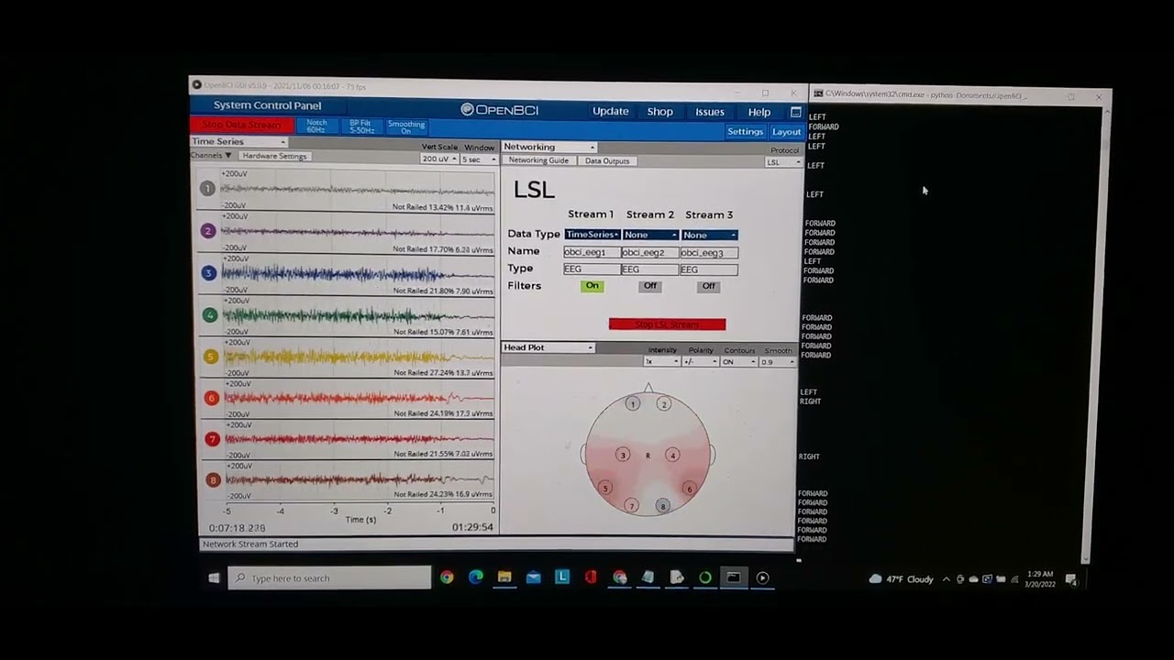
Task: Open the Networking widget dropdown
Action: [x=548, y=148]
